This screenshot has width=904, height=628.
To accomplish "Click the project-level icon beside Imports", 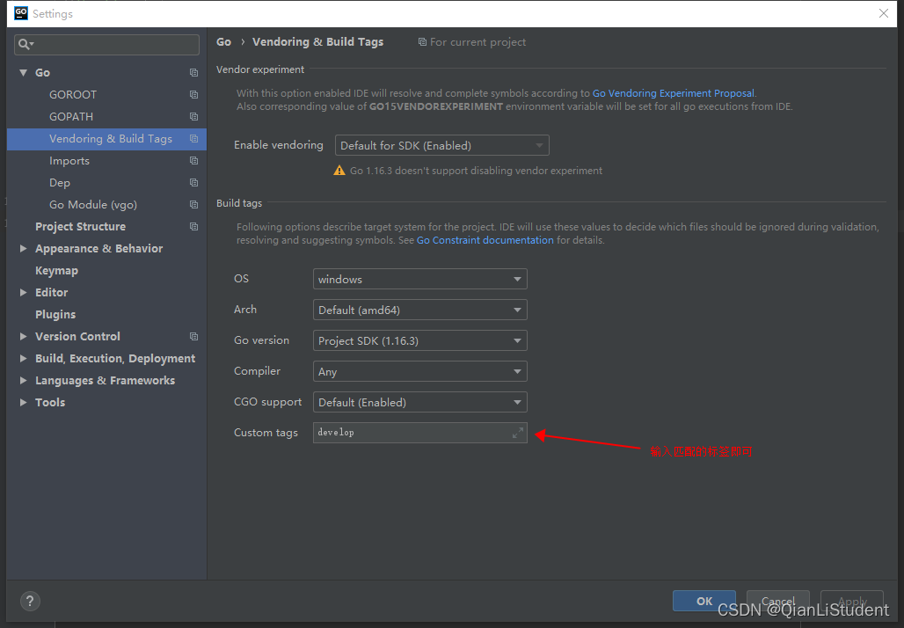I will [x=193, y=161].
